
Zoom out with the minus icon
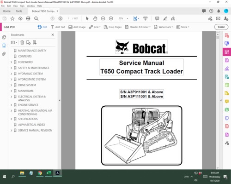tap(103, 18)
